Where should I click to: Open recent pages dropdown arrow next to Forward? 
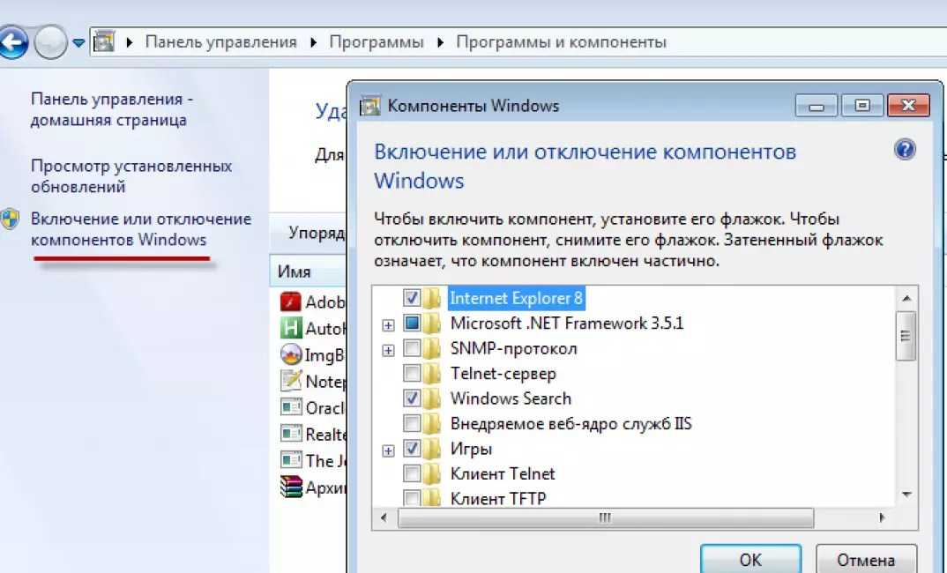(x=78, y=43)
